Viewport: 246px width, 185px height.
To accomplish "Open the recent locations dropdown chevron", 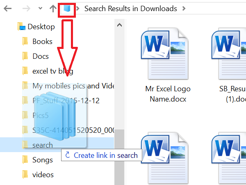I will [x=40, y=8].
